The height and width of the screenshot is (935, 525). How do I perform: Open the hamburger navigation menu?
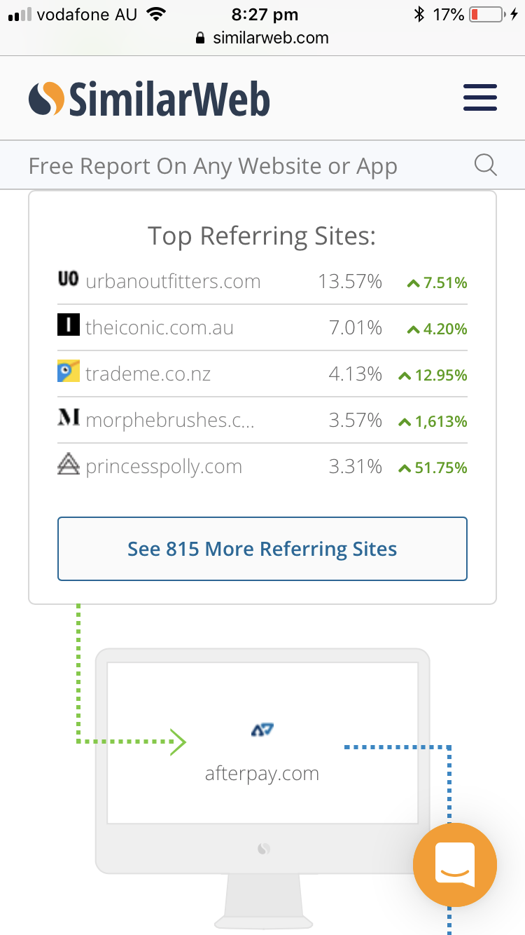pos(480,97)
